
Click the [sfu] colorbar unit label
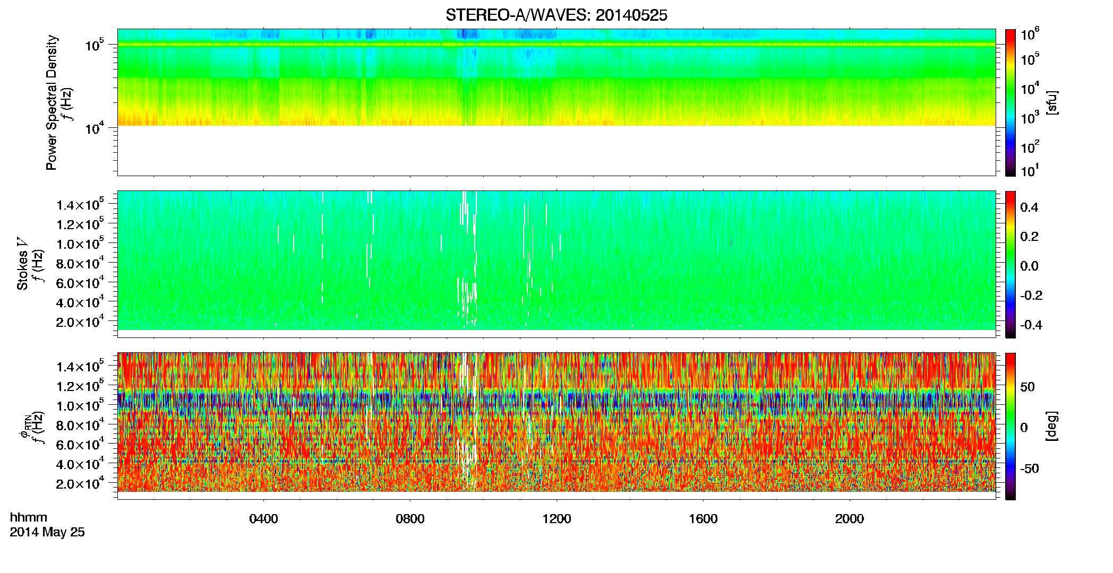(x=1052, y=102)
